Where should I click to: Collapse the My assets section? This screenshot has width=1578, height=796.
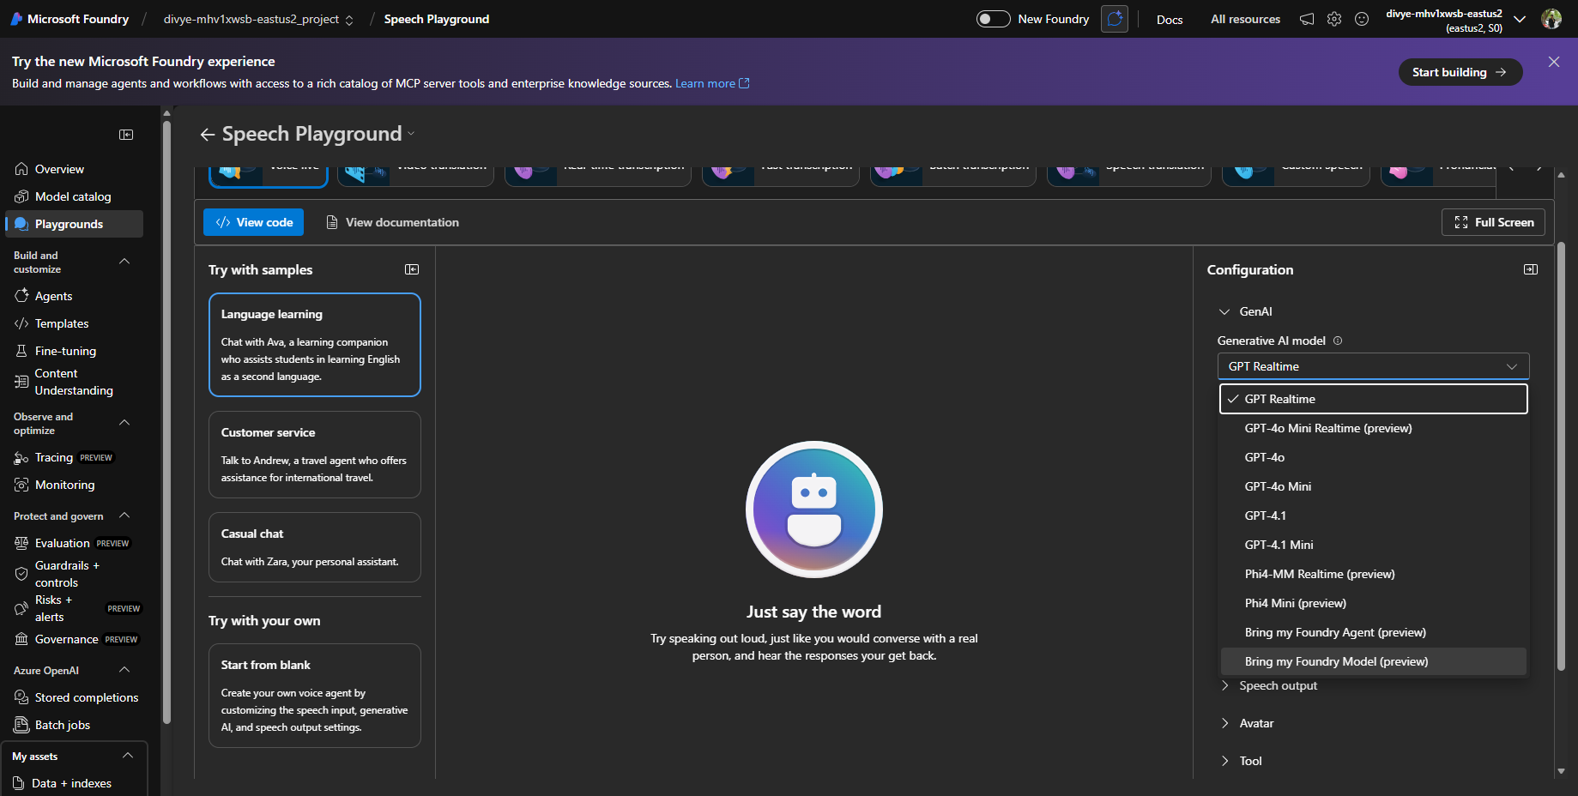[128, 756]
